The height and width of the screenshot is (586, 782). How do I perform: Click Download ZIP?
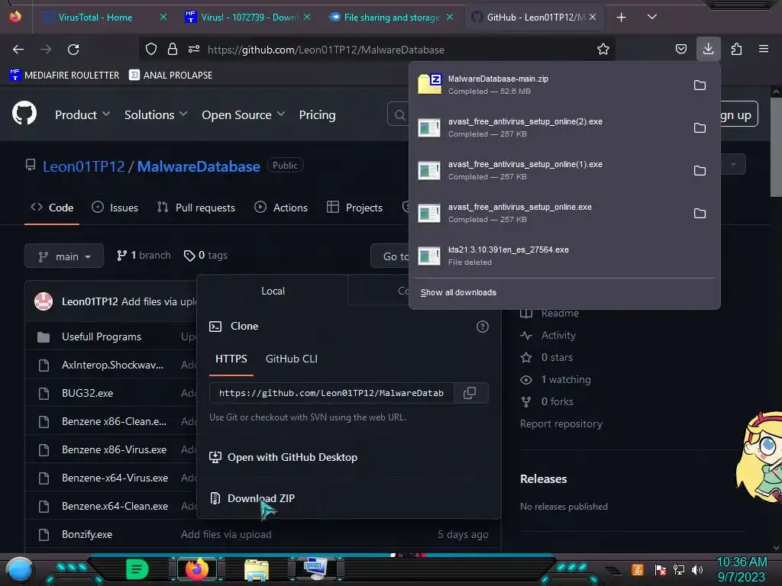[x=261, y=498]
